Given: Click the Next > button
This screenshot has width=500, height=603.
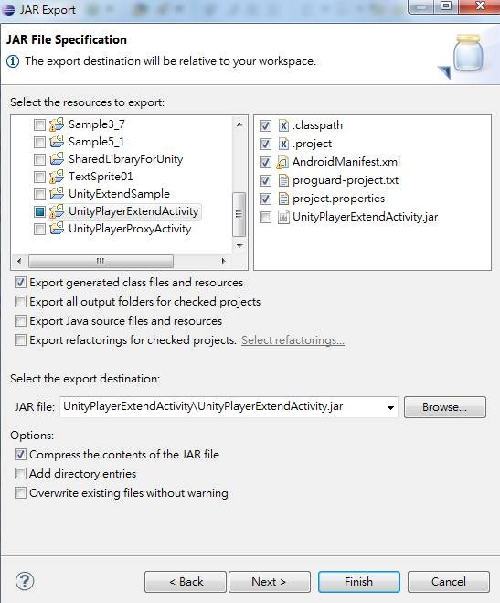Looking at the screenshot, I should click(270, 581).
